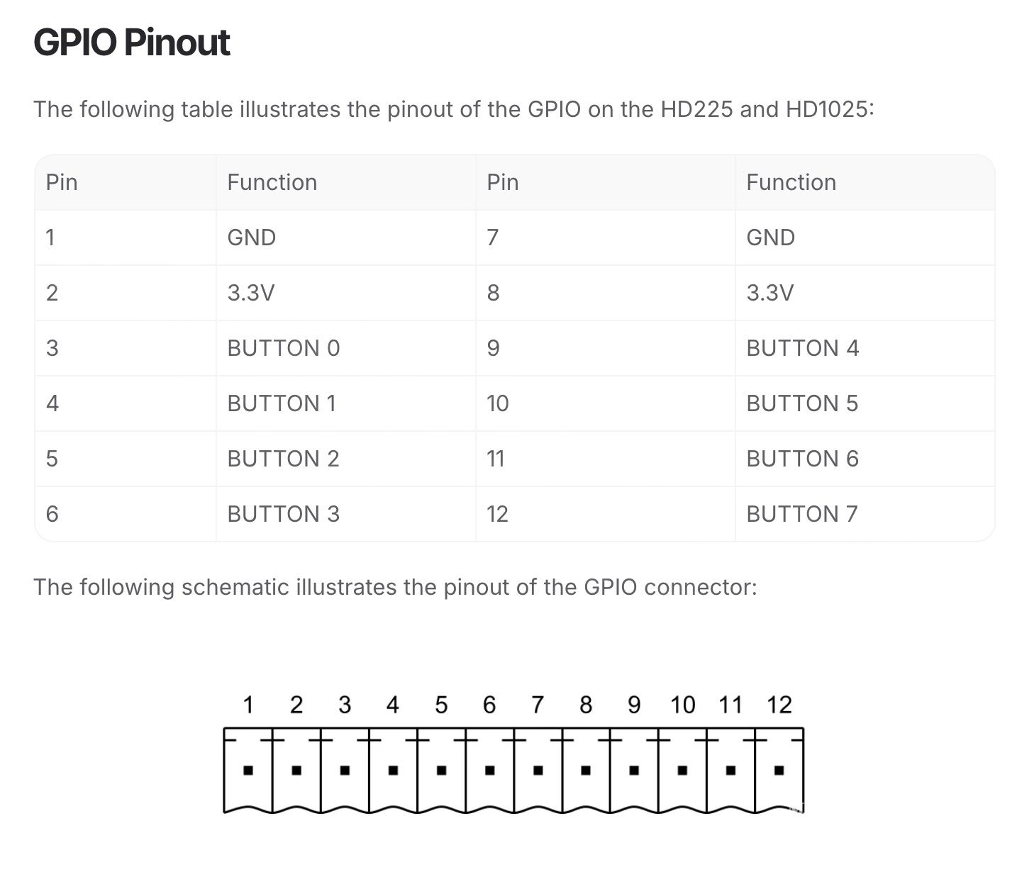The width and height of the screenshot is (1017, 872).
Task: Select the pin 3 contact square in the schematic
Action: click(345, 770)
